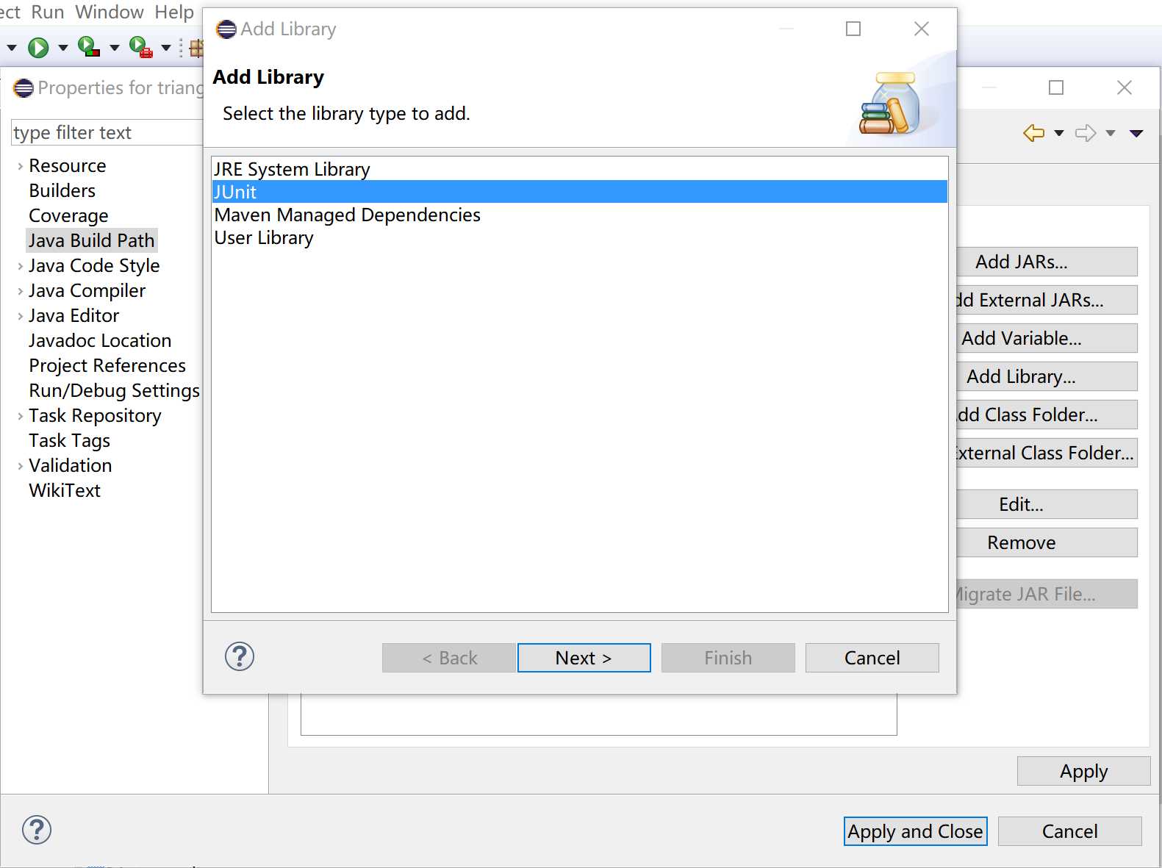1162x868 pixels.
Task: Select Coverage in properties tree
Action: click(x=68, y=215)
